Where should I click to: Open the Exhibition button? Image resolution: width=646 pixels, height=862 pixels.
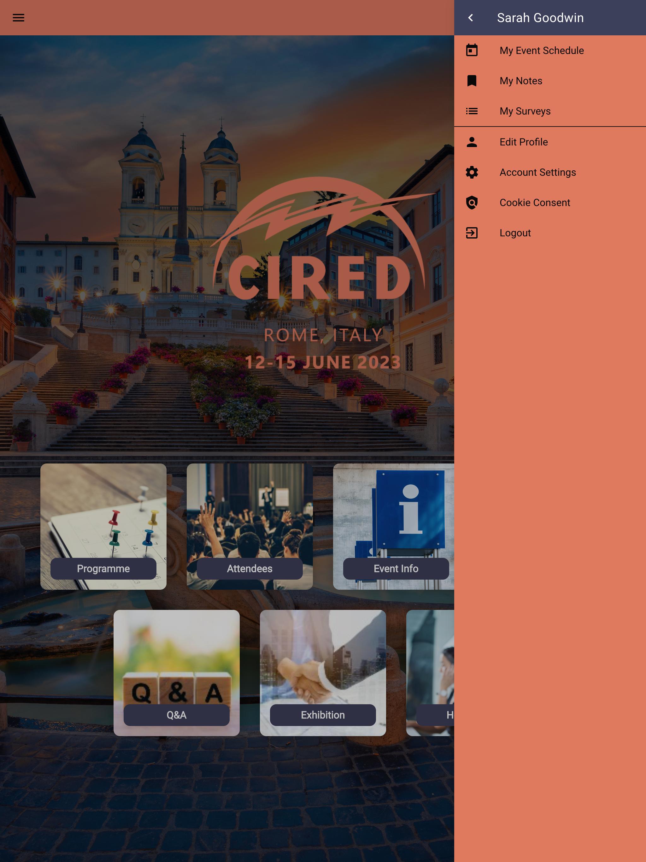(323, 715)
